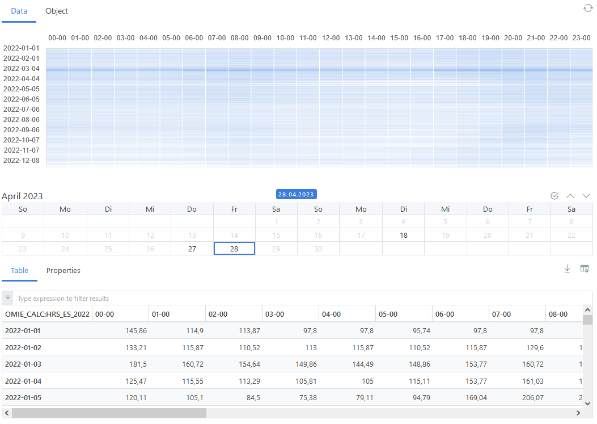The width and height of the screenshot is (597, 424).
Task: Download the table data
Action: (567, 269)
